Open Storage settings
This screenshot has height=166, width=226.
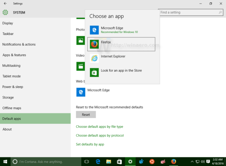click(35, 97)
